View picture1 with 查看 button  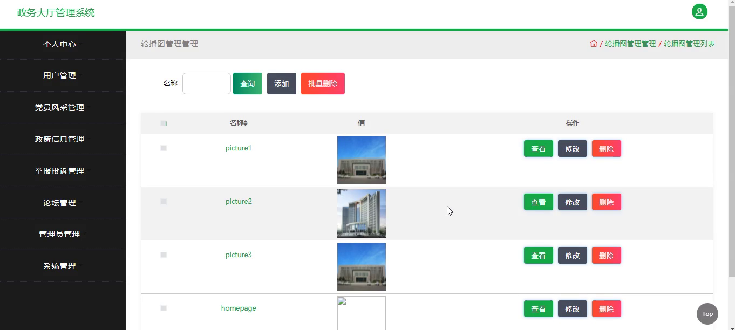click(x=539, y=149)
